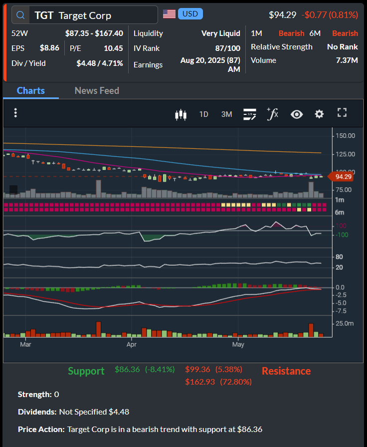Screen dimensions: 367x447
Task: Click the Price Action description text
Action: click(x=165, y=430)
